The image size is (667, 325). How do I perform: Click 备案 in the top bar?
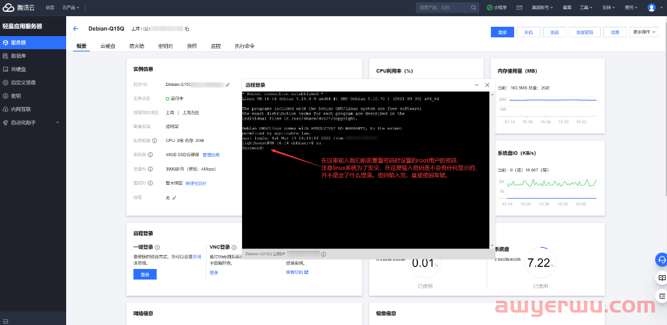pos(567,7)
